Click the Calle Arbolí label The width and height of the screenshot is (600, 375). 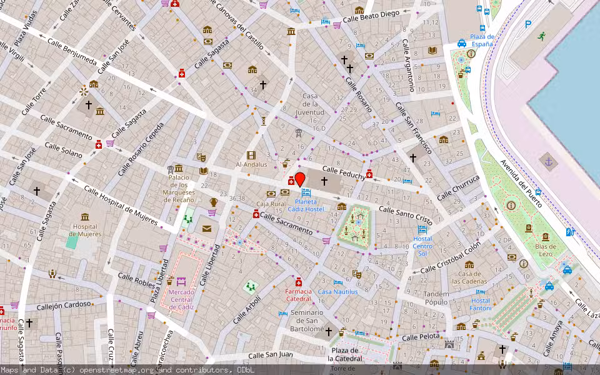(247, 309)
